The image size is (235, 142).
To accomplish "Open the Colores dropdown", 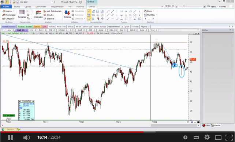I will coord(224,7).
